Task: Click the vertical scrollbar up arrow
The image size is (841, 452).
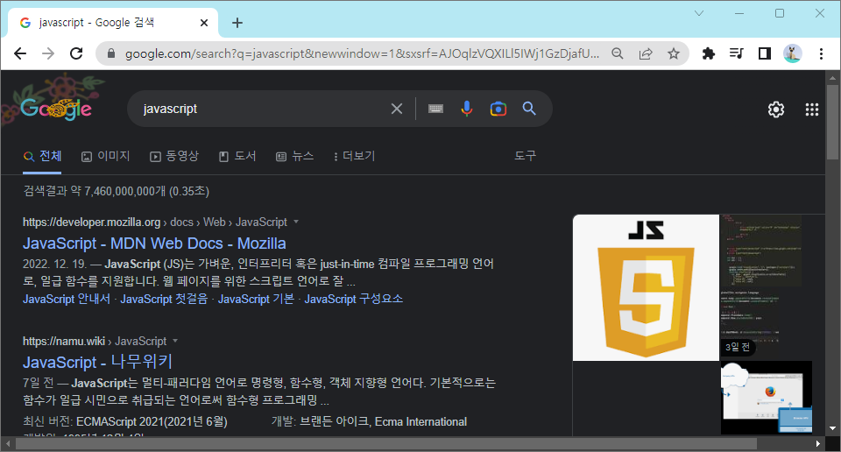Action: pos(832,78)
